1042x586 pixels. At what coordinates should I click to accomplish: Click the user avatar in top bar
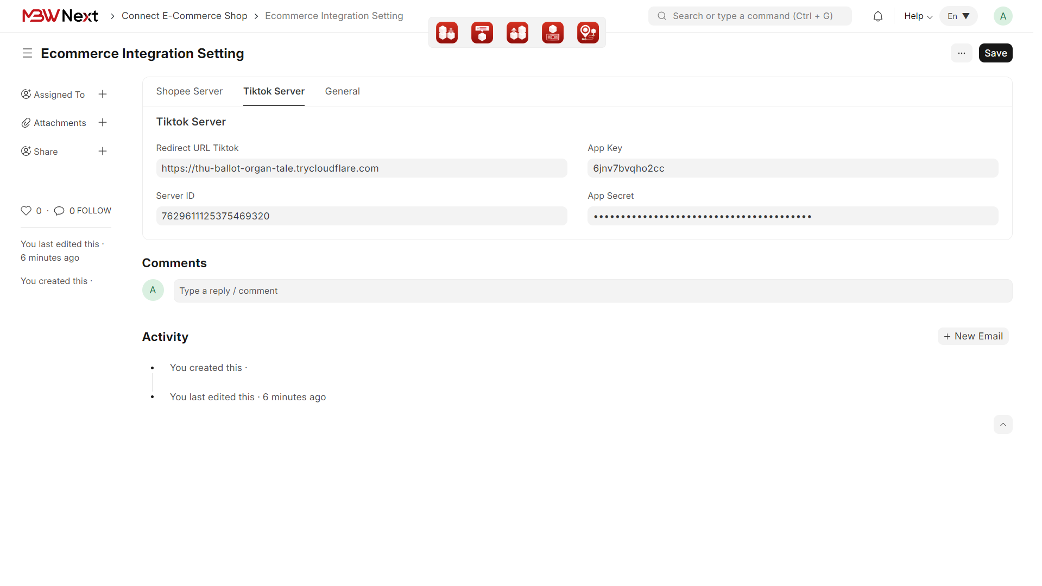[1003, 16]
